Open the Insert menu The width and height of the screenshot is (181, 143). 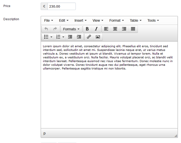(80, 21)
